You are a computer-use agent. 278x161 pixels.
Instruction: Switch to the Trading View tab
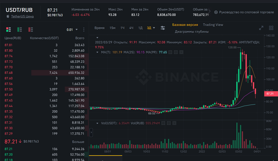coord(213,25)
